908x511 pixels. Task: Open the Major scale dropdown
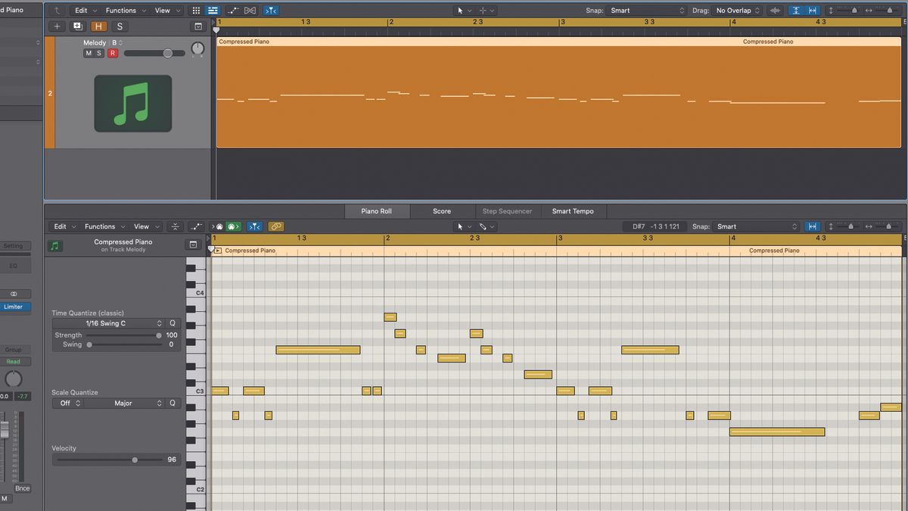click(125, 404)
